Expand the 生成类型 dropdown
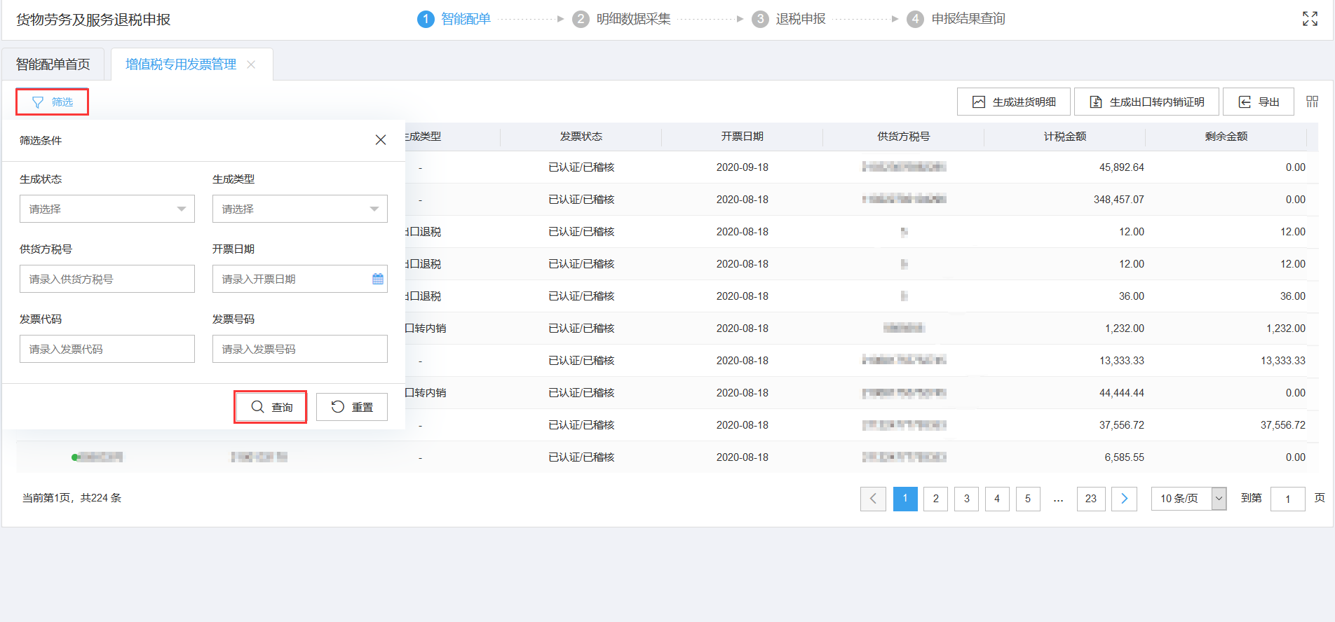The width and height of the screenshot is (1335, 622). tap(299, 209)
